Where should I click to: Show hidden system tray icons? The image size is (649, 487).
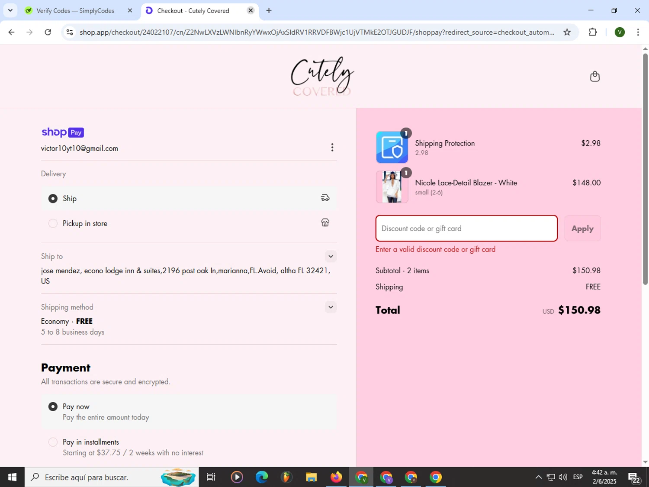tap(538, 477)
